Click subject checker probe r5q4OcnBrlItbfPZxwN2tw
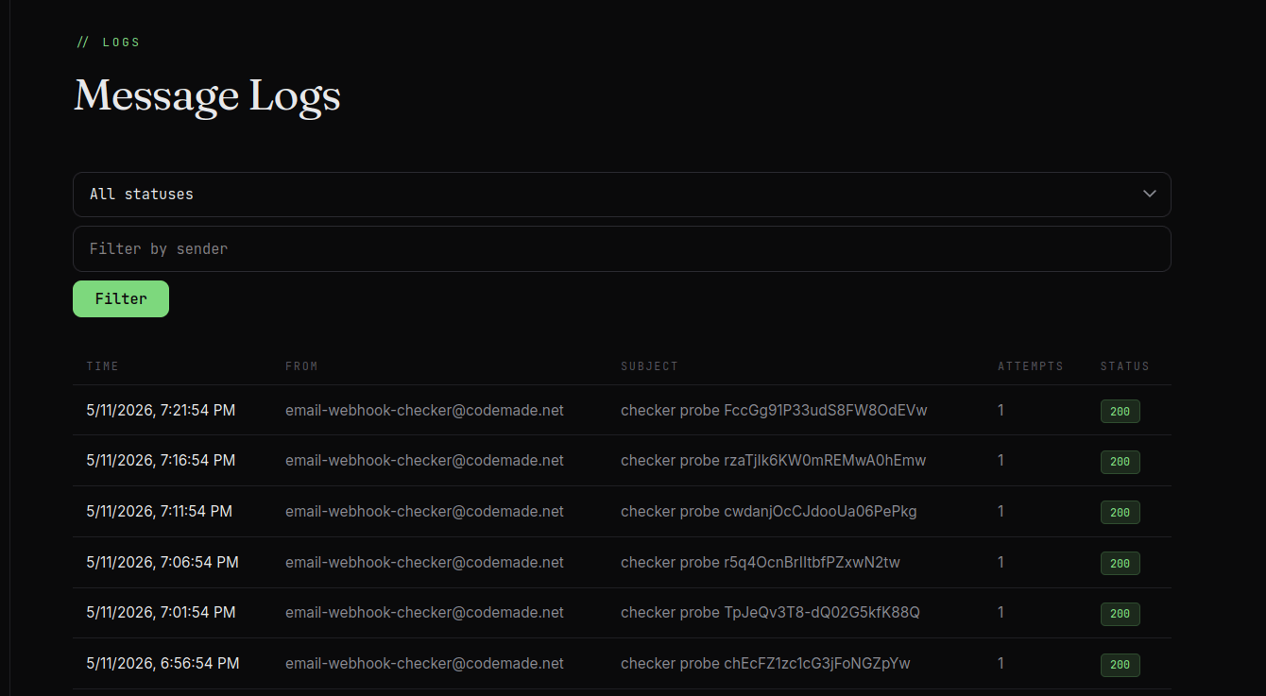This screenshot has width=1266, height=696. (x=761, y=563)
